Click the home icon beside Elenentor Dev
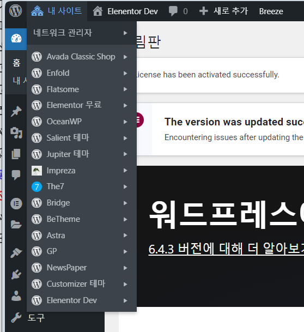Viewport: 304px width, 332px height. [x=98, y=11]
